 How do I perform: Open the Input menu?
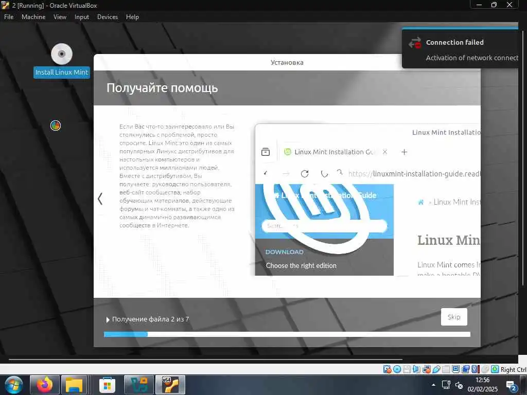coord(82,17)
